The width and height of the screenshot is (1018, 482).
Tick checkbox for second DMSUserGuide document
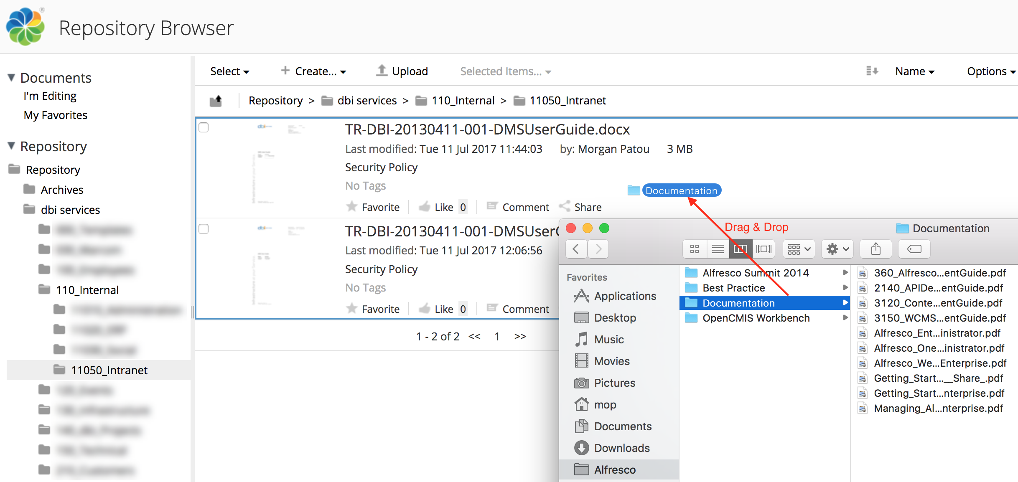pos(204,229)
